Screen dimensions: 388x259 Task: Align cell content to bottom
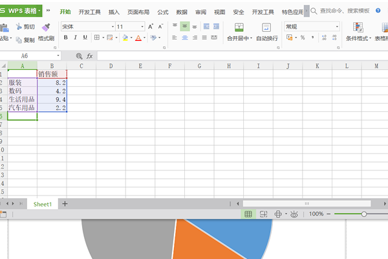point(195,27)
